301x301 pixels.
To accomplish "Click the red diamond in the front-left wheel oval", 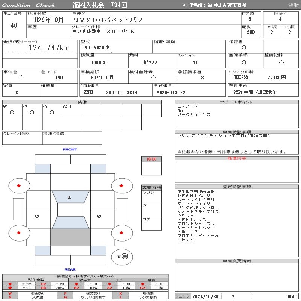I will pos(19,185).
